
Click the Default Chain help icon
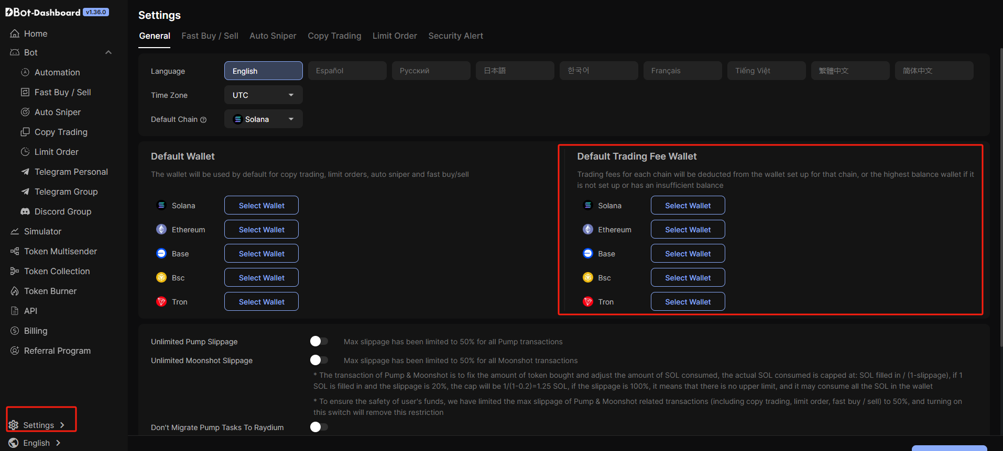(x=203, y=120)
